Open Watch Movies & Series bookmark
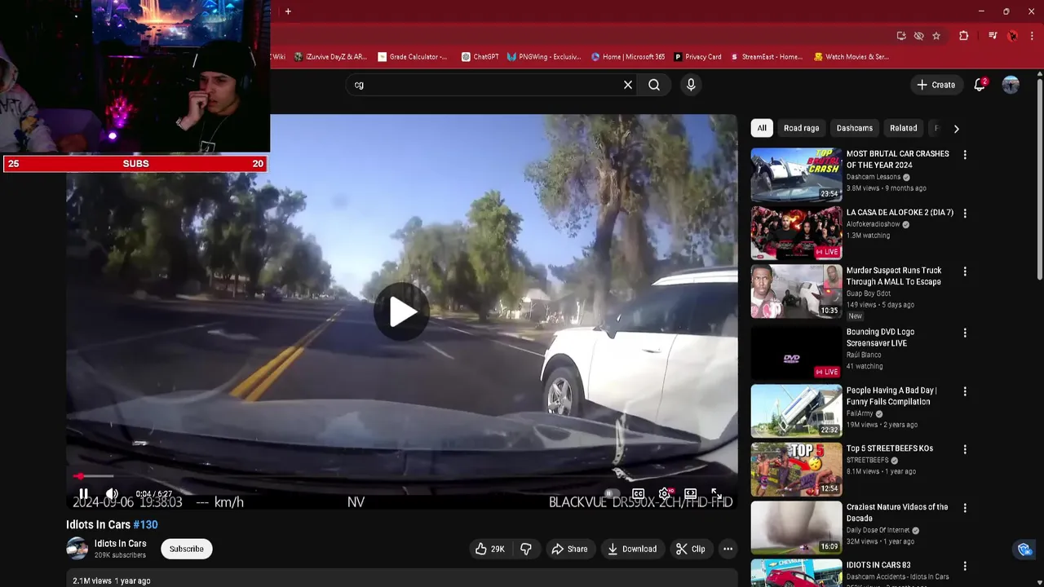Image resolution: width=1044 pixels, height=587 pixels. click(x=852, y=57)
